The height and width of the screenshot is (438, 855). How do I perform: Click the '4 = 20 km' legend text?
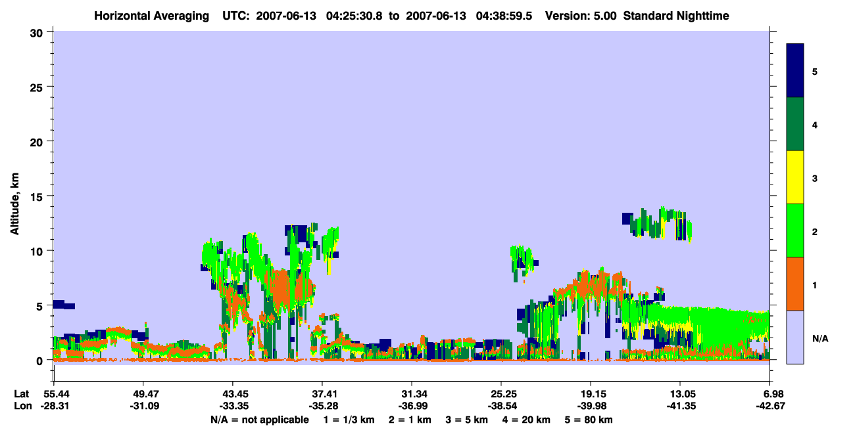click(x=527, y=420)
